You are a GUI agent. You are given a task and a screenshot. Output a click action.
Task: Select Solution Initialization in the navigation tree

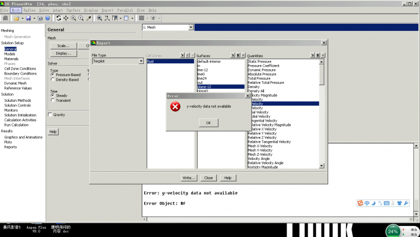pos(20,115)
